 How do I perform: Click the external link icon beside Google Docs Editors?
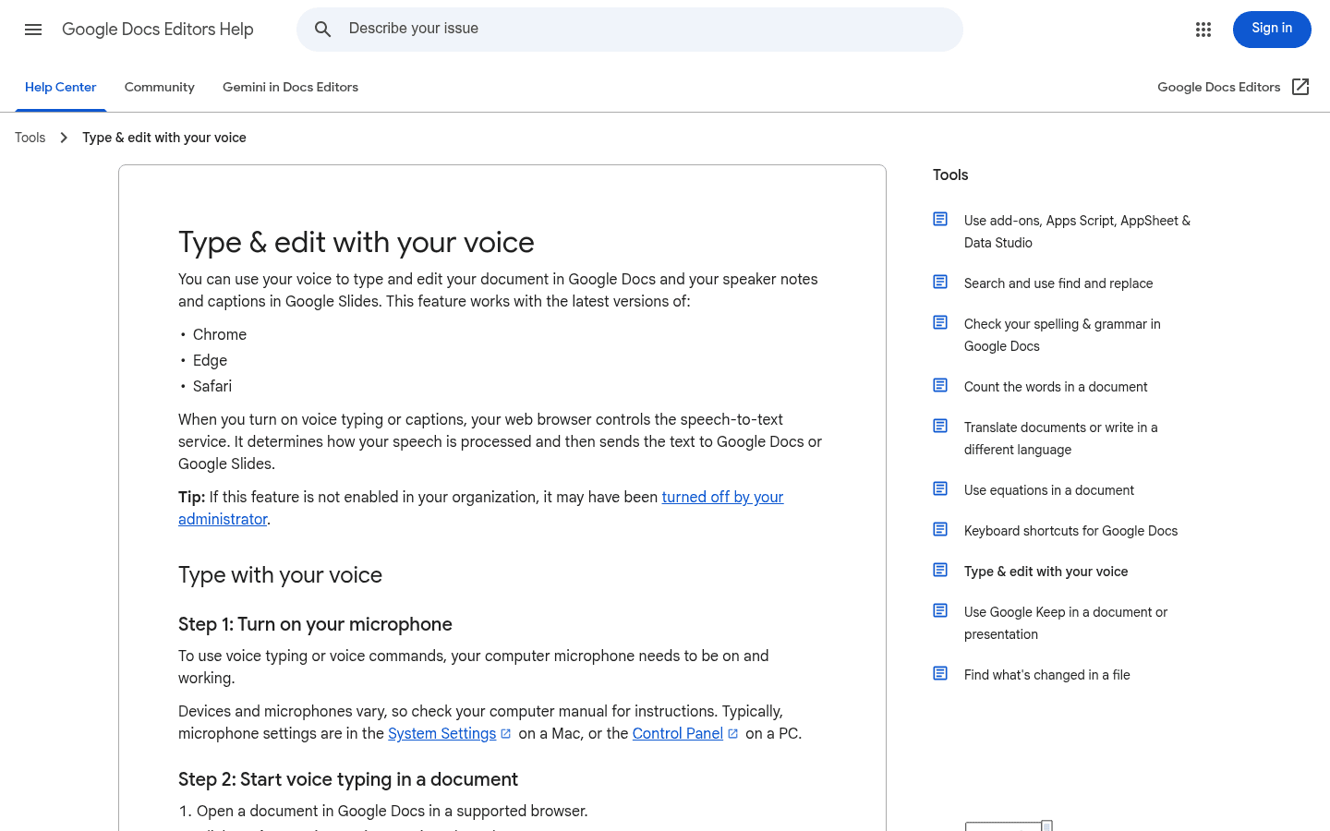pyautogui.click(x=1300, y=87)
